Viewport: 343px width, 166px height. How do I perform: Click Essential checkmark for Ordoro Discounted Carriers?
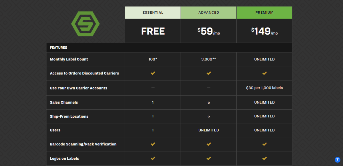coord(153,73)
